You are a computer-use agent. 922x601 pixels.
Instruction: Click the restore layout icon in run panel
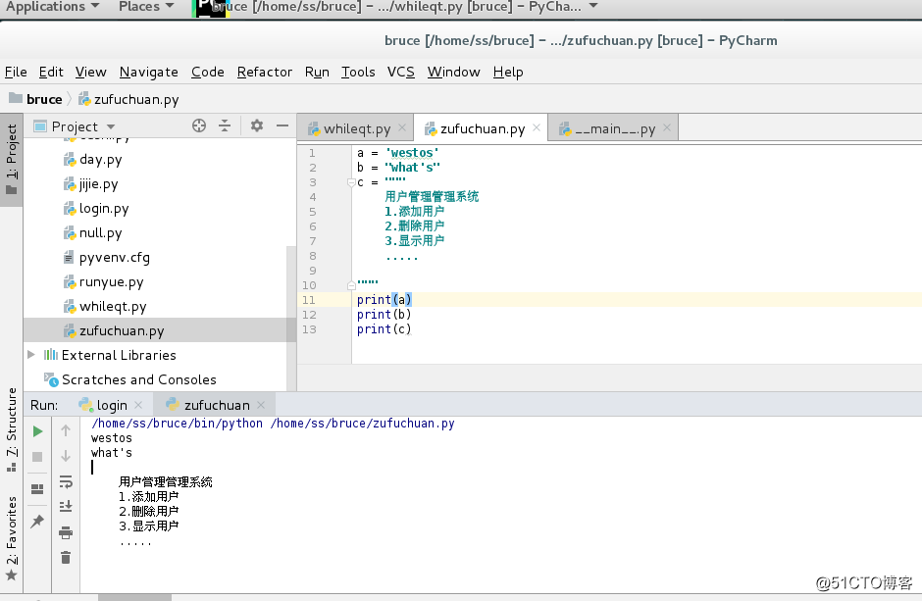tap(37, 489)
